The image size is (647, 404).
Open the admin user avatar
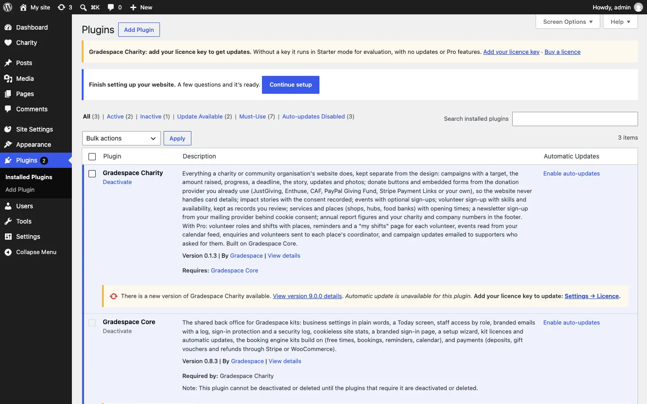click(x=638, y=7)
